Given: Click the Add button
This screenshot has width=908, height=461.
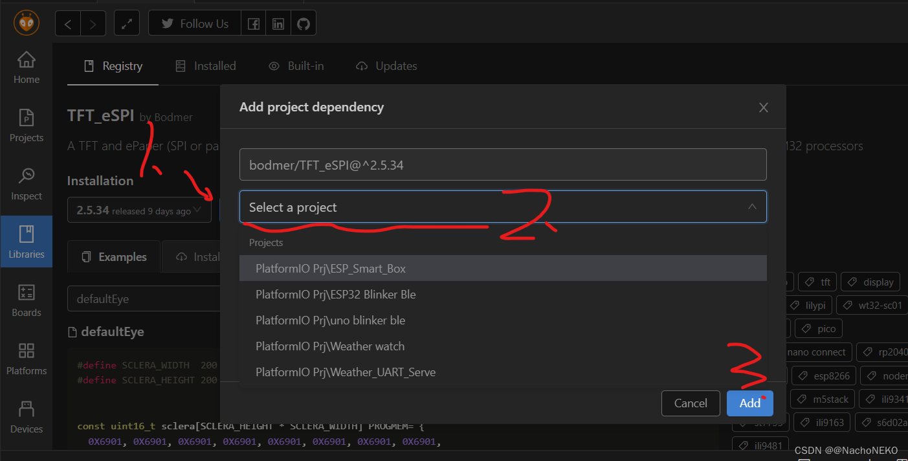Looking at the screenshot, I should 750,403.
